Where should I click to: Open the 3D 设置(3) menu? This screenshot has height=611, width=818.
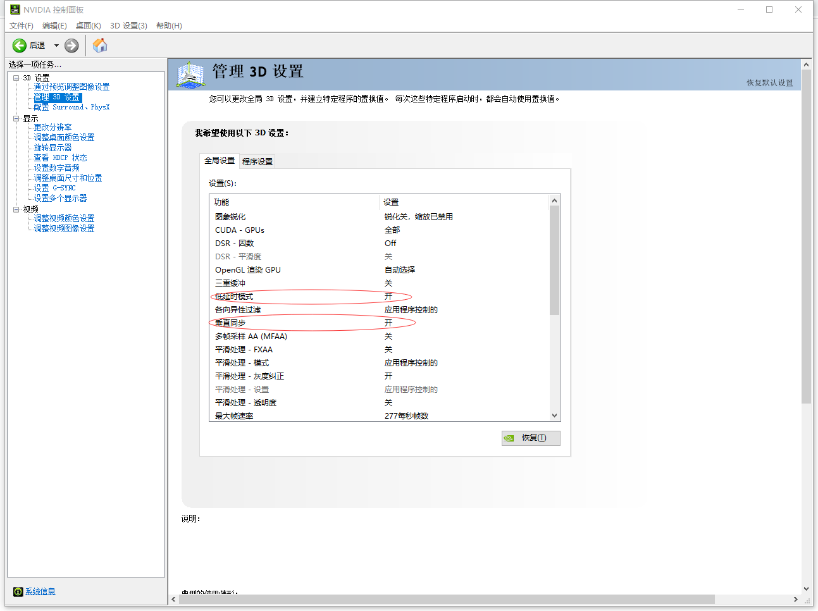click(128, 26)
